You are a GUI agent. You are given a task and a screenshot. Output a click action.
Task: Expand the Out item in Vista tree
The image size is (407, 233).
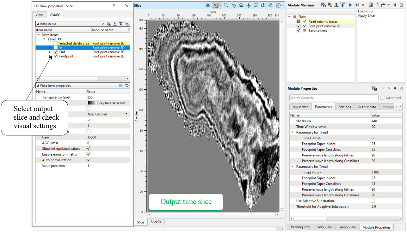click(50, 52)
